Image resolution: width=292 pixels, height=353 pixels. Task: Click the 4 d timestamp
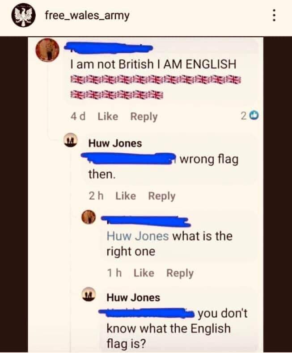[x=78, y=116]
